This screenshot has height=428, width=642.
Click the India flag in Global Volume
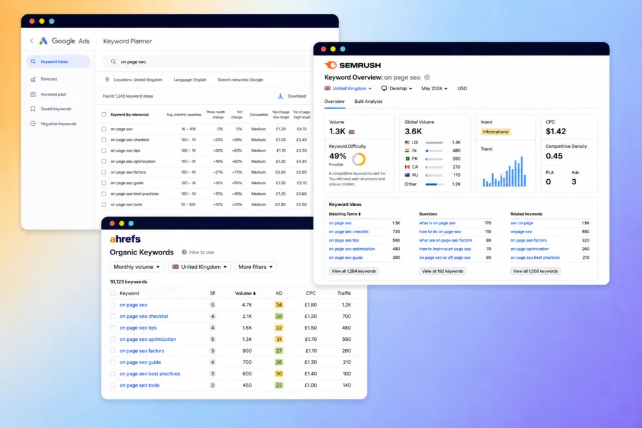coord(407,150)
